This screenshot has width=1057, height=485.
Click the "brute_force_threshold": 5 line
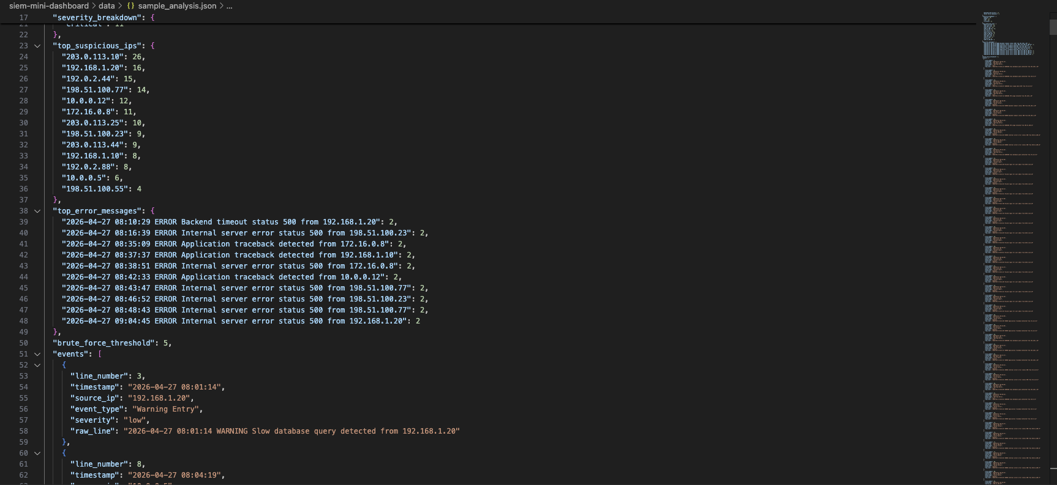(x=112, y=343)
